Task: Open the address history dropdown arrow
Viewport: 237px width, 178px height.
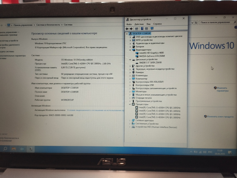Action: coord(192,23)
